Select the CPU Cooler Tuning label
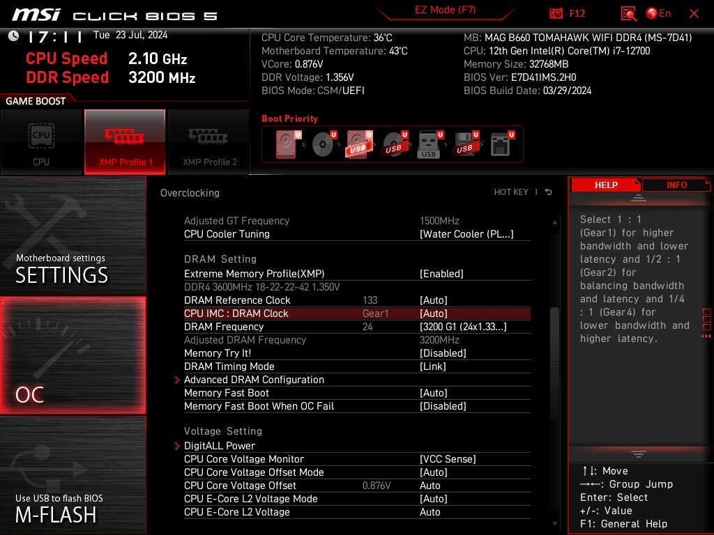This screenshot has height=535, width=714. pos(227,234)
